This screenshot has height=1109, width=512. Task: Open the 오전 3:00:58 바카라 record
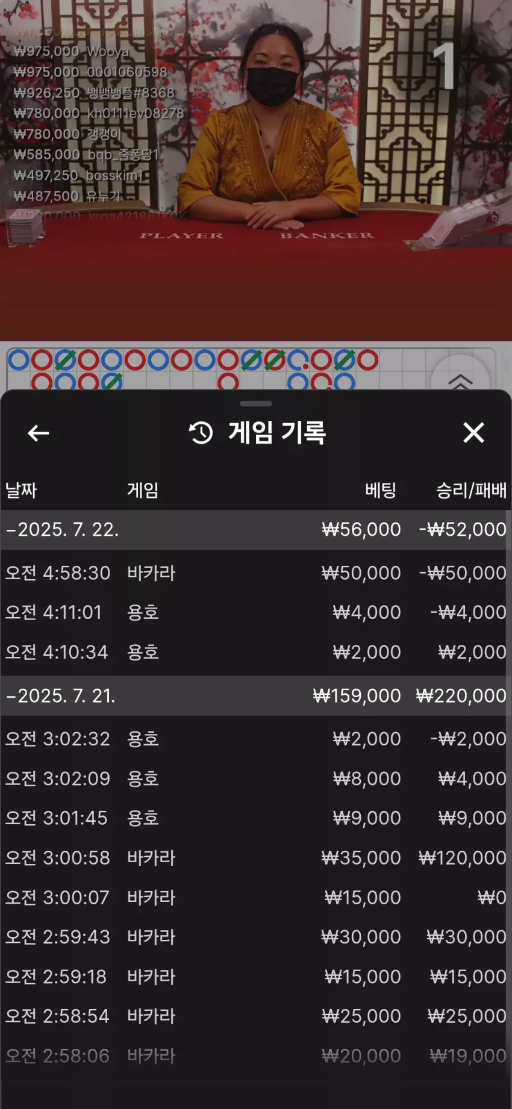[256, 858]
